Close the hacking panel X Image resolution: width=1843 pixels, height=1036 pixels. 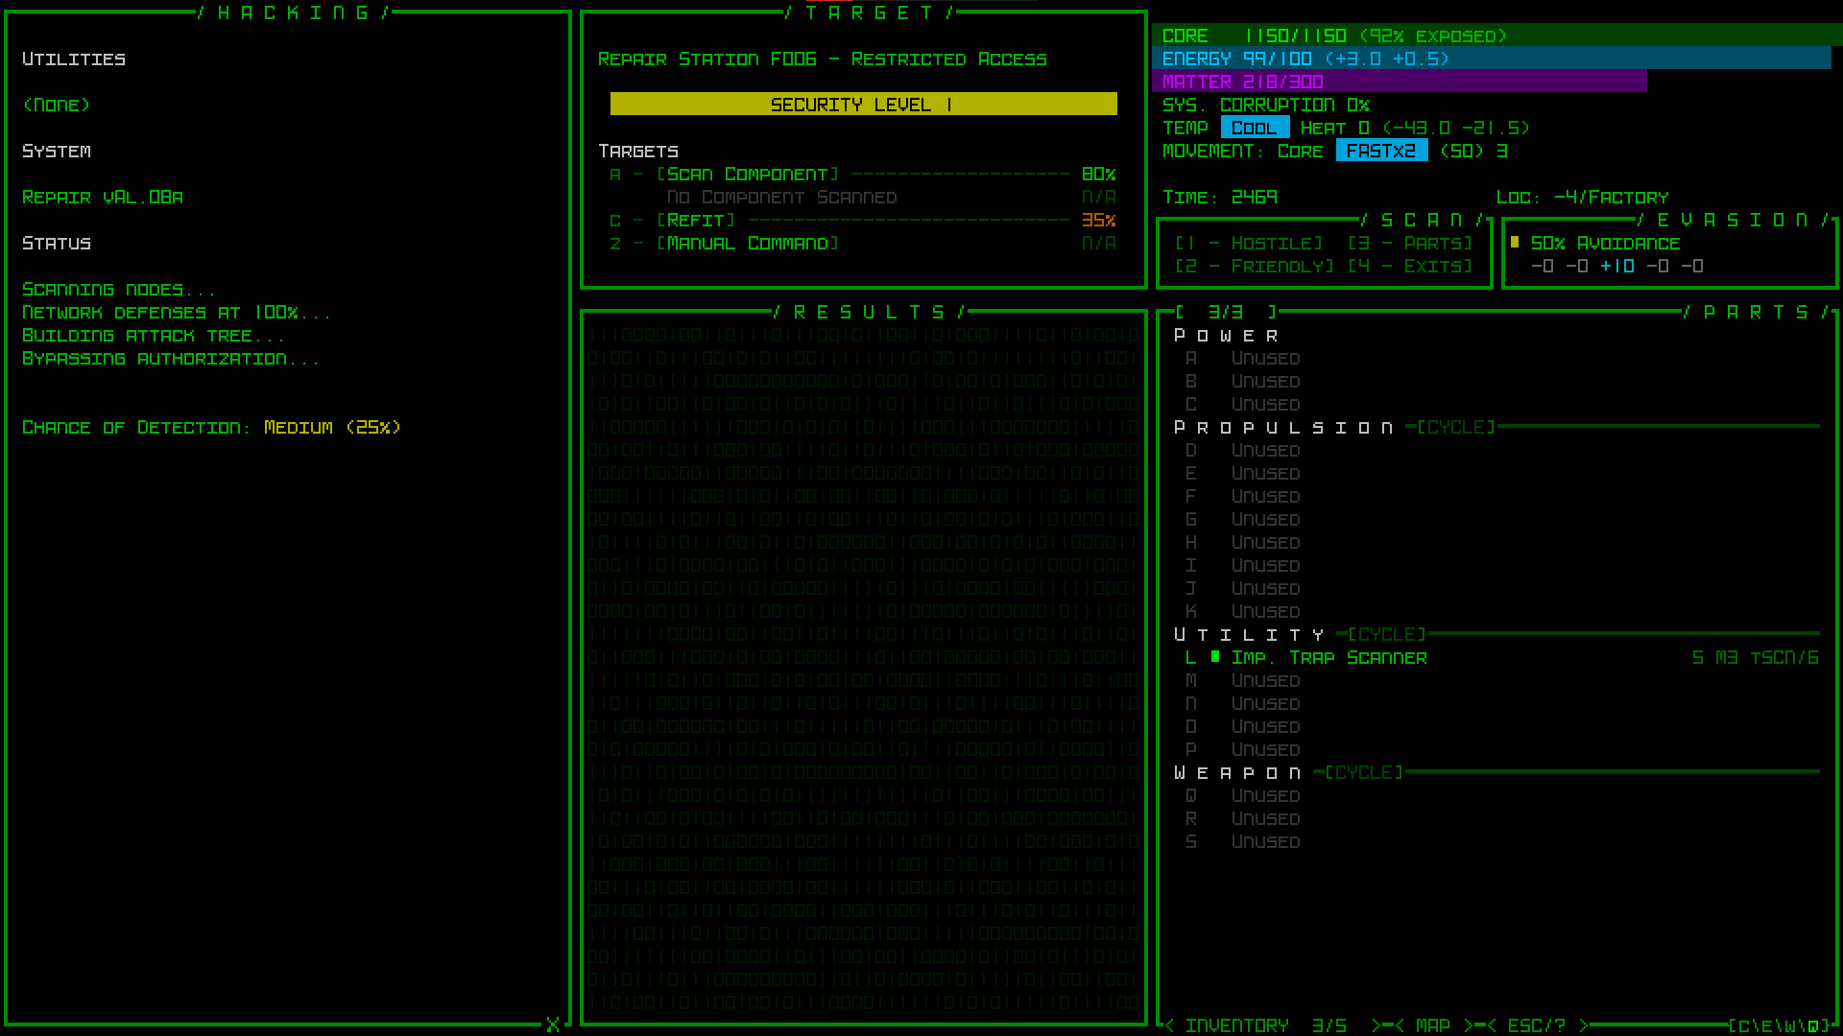coord(553,1024)
